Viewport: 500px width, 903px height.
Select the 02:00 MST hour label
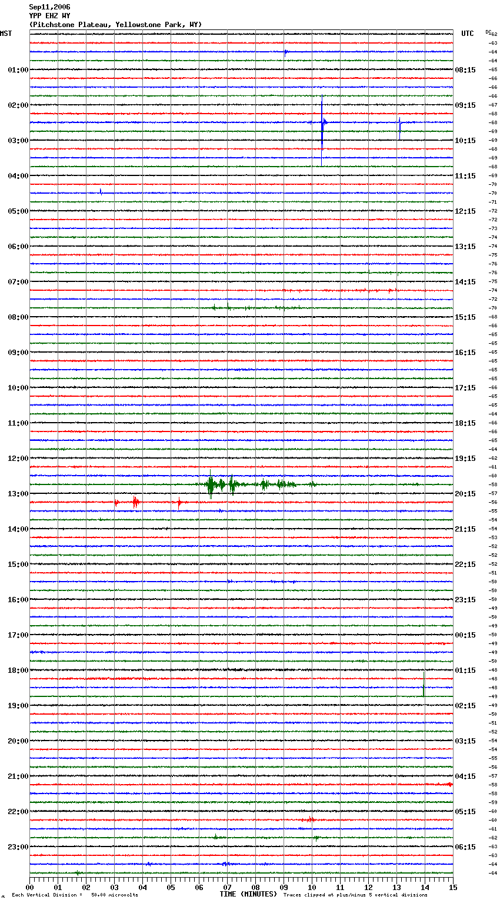[18, 105]
